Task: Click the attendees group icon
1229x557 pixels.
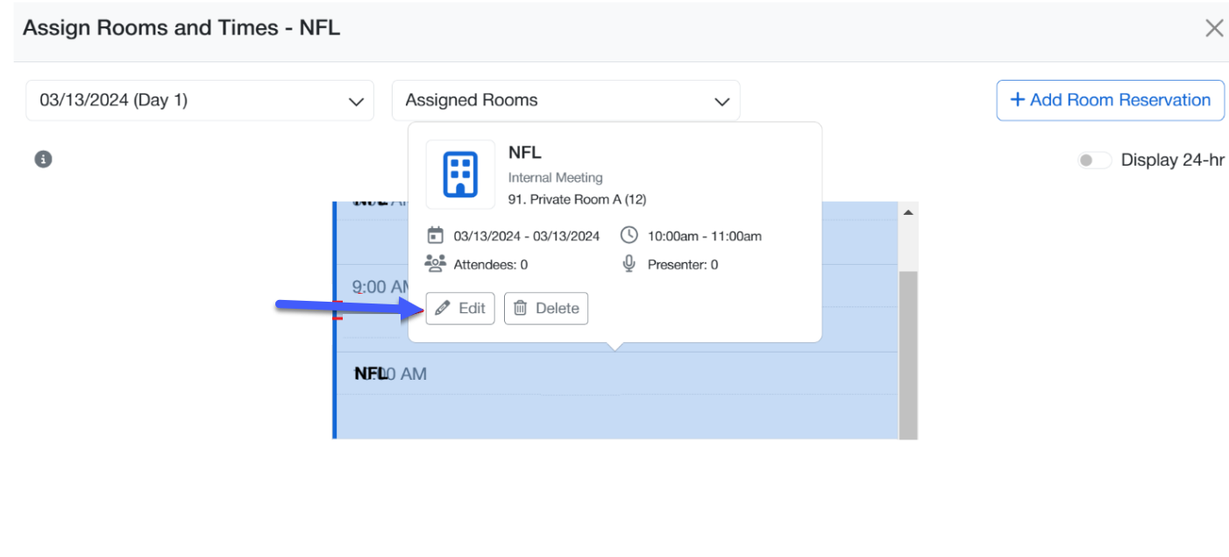Action: (435, 263)
